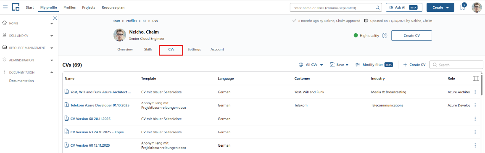Expand the RESOURCE MANAGEMENT section
Image resolution: width=485 pixels, height=153 pixels.
pyautogui.click(x=52, y=48)
